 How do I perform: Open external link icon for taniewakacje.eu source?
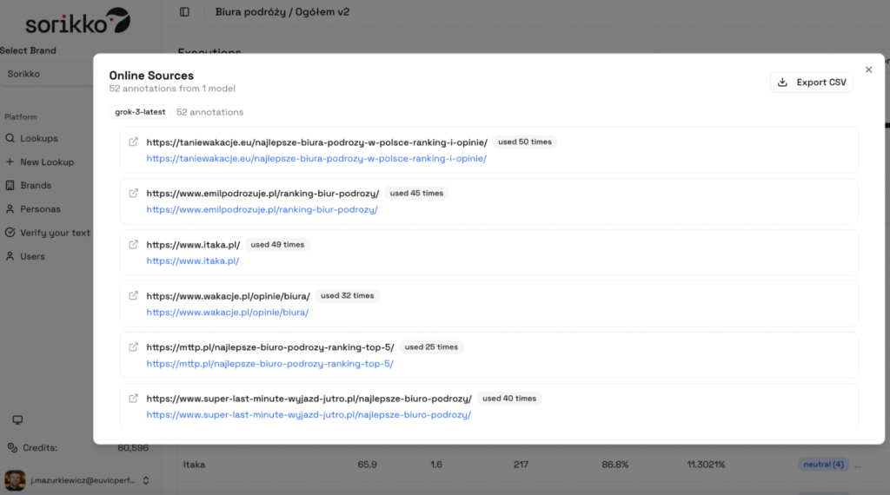coord(133,142)
